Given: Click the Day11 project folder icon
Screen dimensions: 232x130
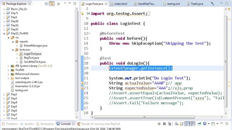Looking at the screenshot, I should (x=8, y=25).
